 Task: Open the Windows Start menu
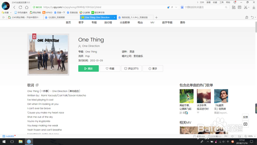tap(4, 142)
